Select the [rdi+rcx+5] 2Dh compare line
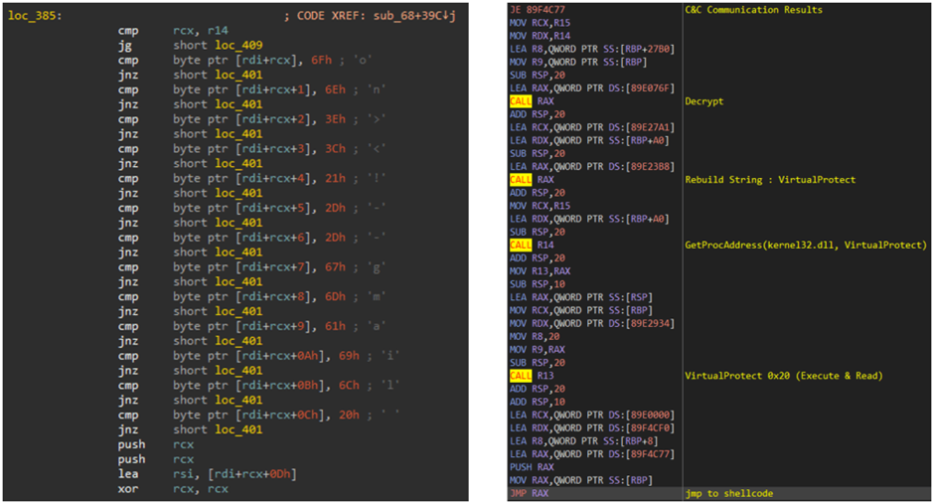Screen dimensions: 934x504 coord(252,208)
